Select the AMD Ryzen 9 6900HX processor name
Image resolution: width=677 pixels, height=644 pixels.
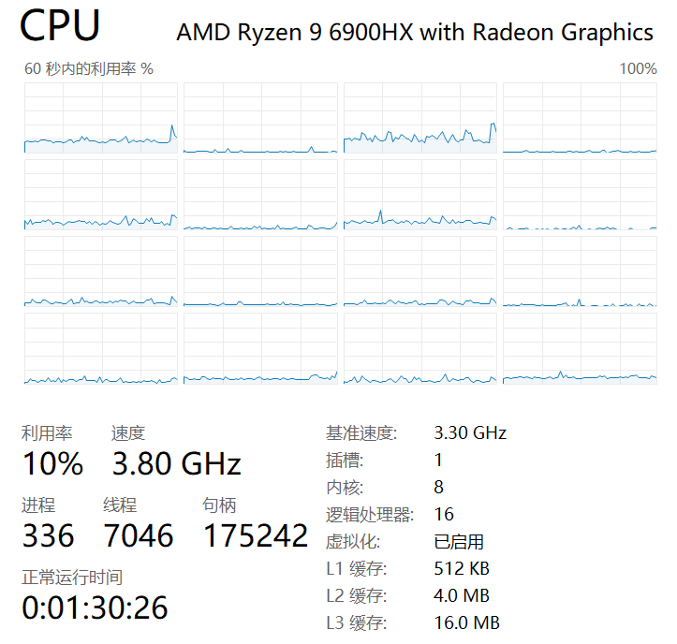(x=414, y=32)
